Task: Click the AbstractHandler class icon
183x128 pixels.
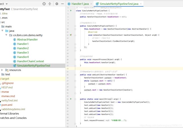Action: point(15,40)
